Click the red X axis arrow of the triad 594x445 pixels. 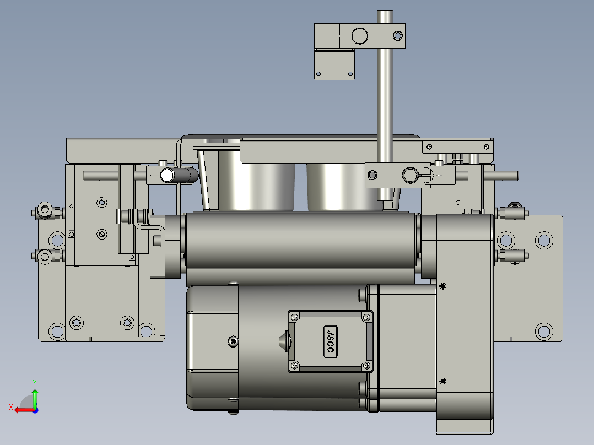coord(24,410)
